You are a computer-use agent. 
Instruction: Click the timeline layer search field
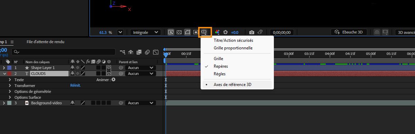pyautogui.click(x=63, y=52)
